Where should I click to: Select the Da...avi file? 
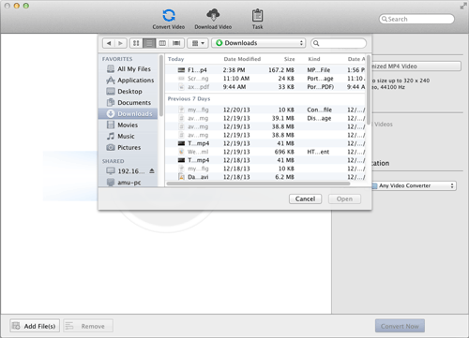pos(265,177)
